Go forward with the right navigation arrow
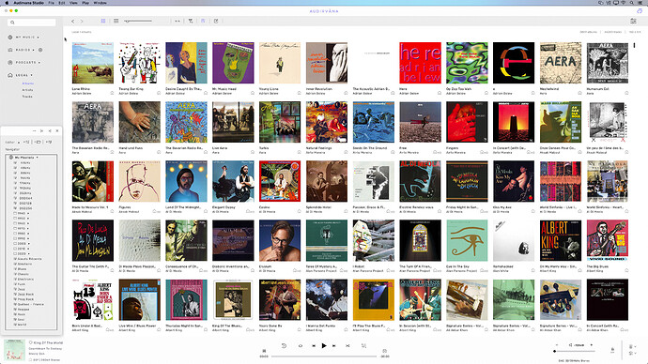The height and width of the screenshot is (364, 648). 82,21
